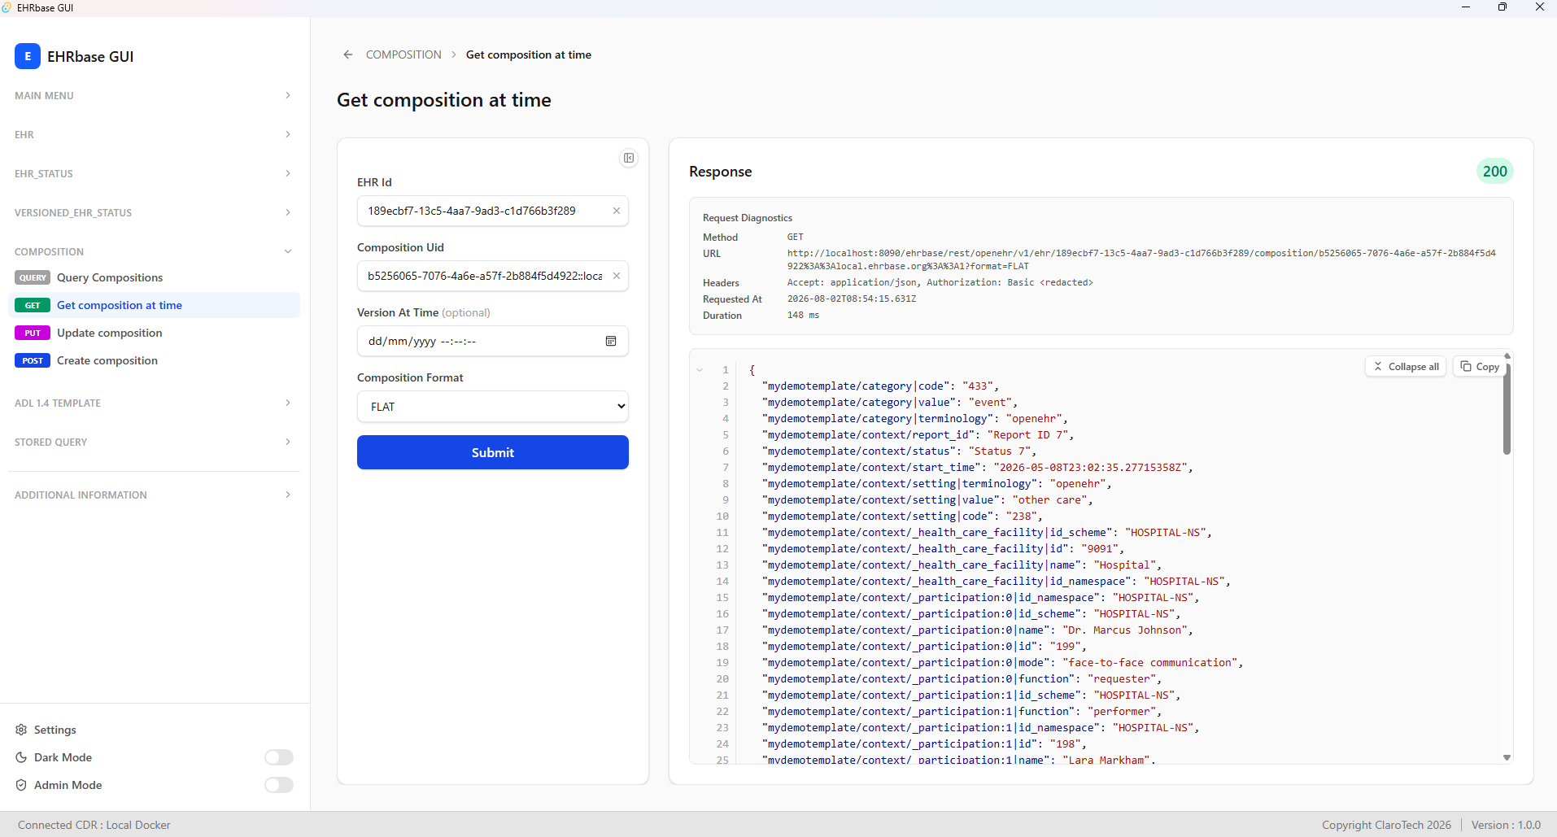This screenshot has width=1557, height=837.
Task: Click the EHRbase GUI title bar app icon
Action: tap(7, 7)
